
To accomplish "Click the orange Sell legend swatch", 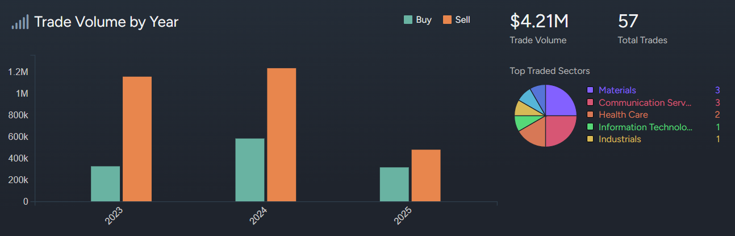I will (446, 20).
